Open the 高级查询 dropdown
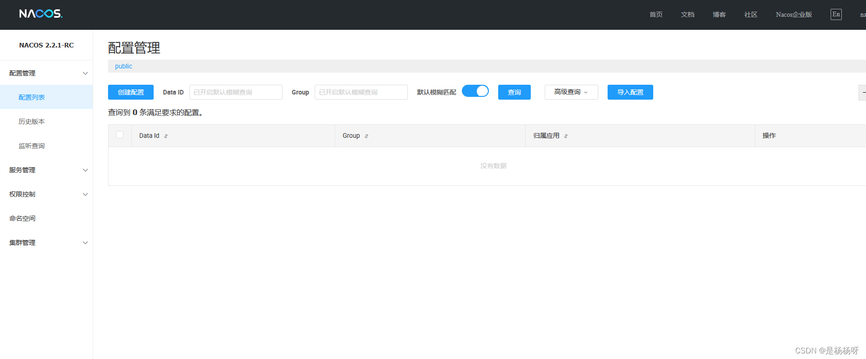Screen dimensions: 866x359 point(571,92)
